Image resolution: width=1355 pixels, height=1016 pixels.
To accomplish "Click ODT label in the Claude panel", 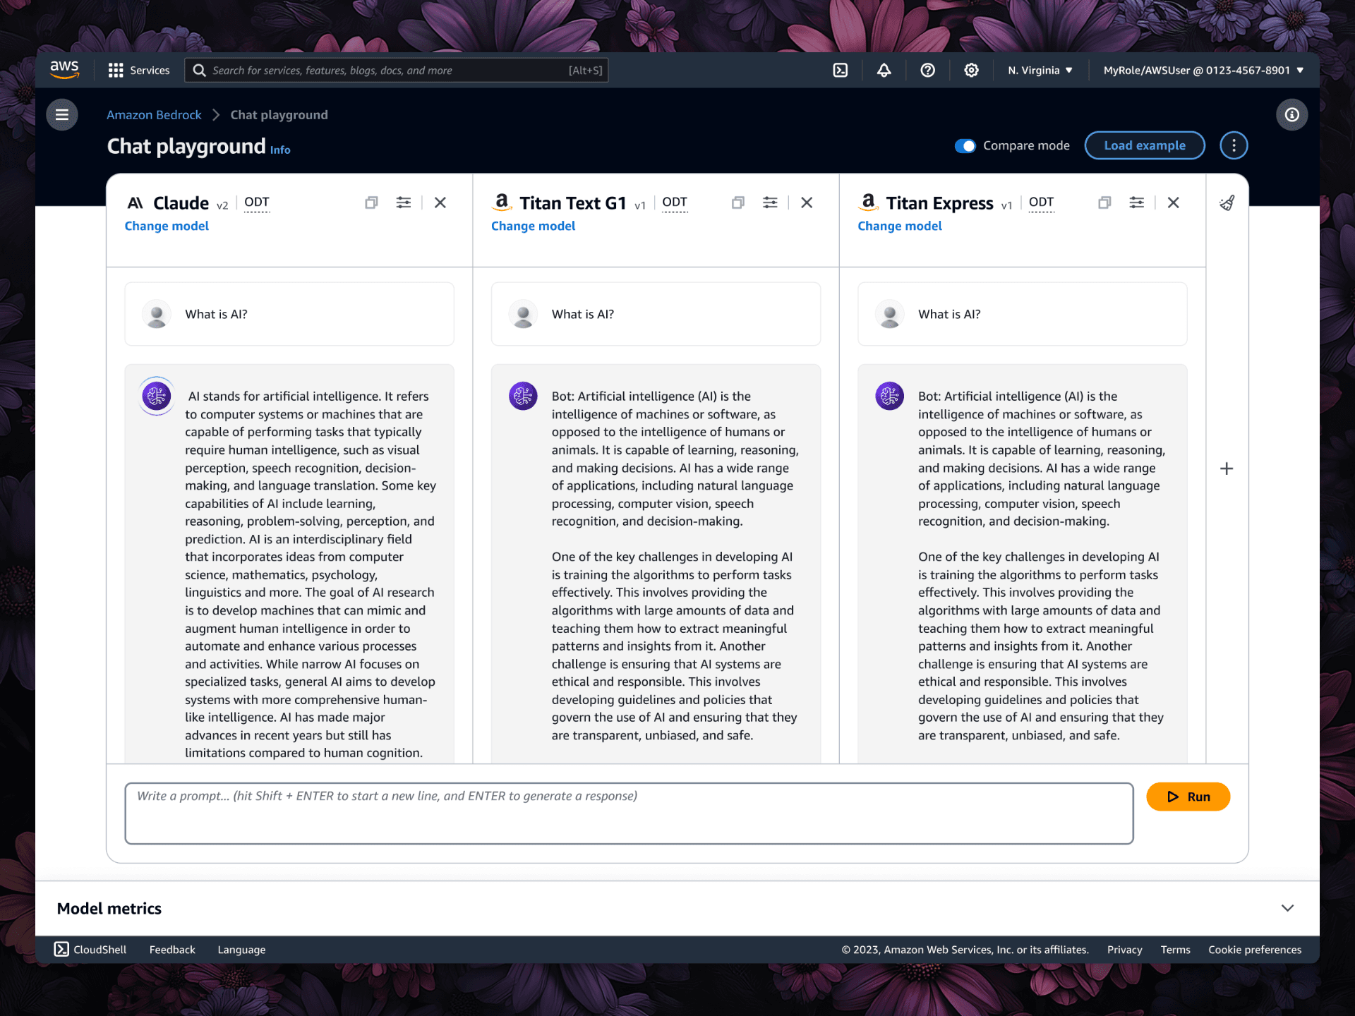I will click(257, 202).
